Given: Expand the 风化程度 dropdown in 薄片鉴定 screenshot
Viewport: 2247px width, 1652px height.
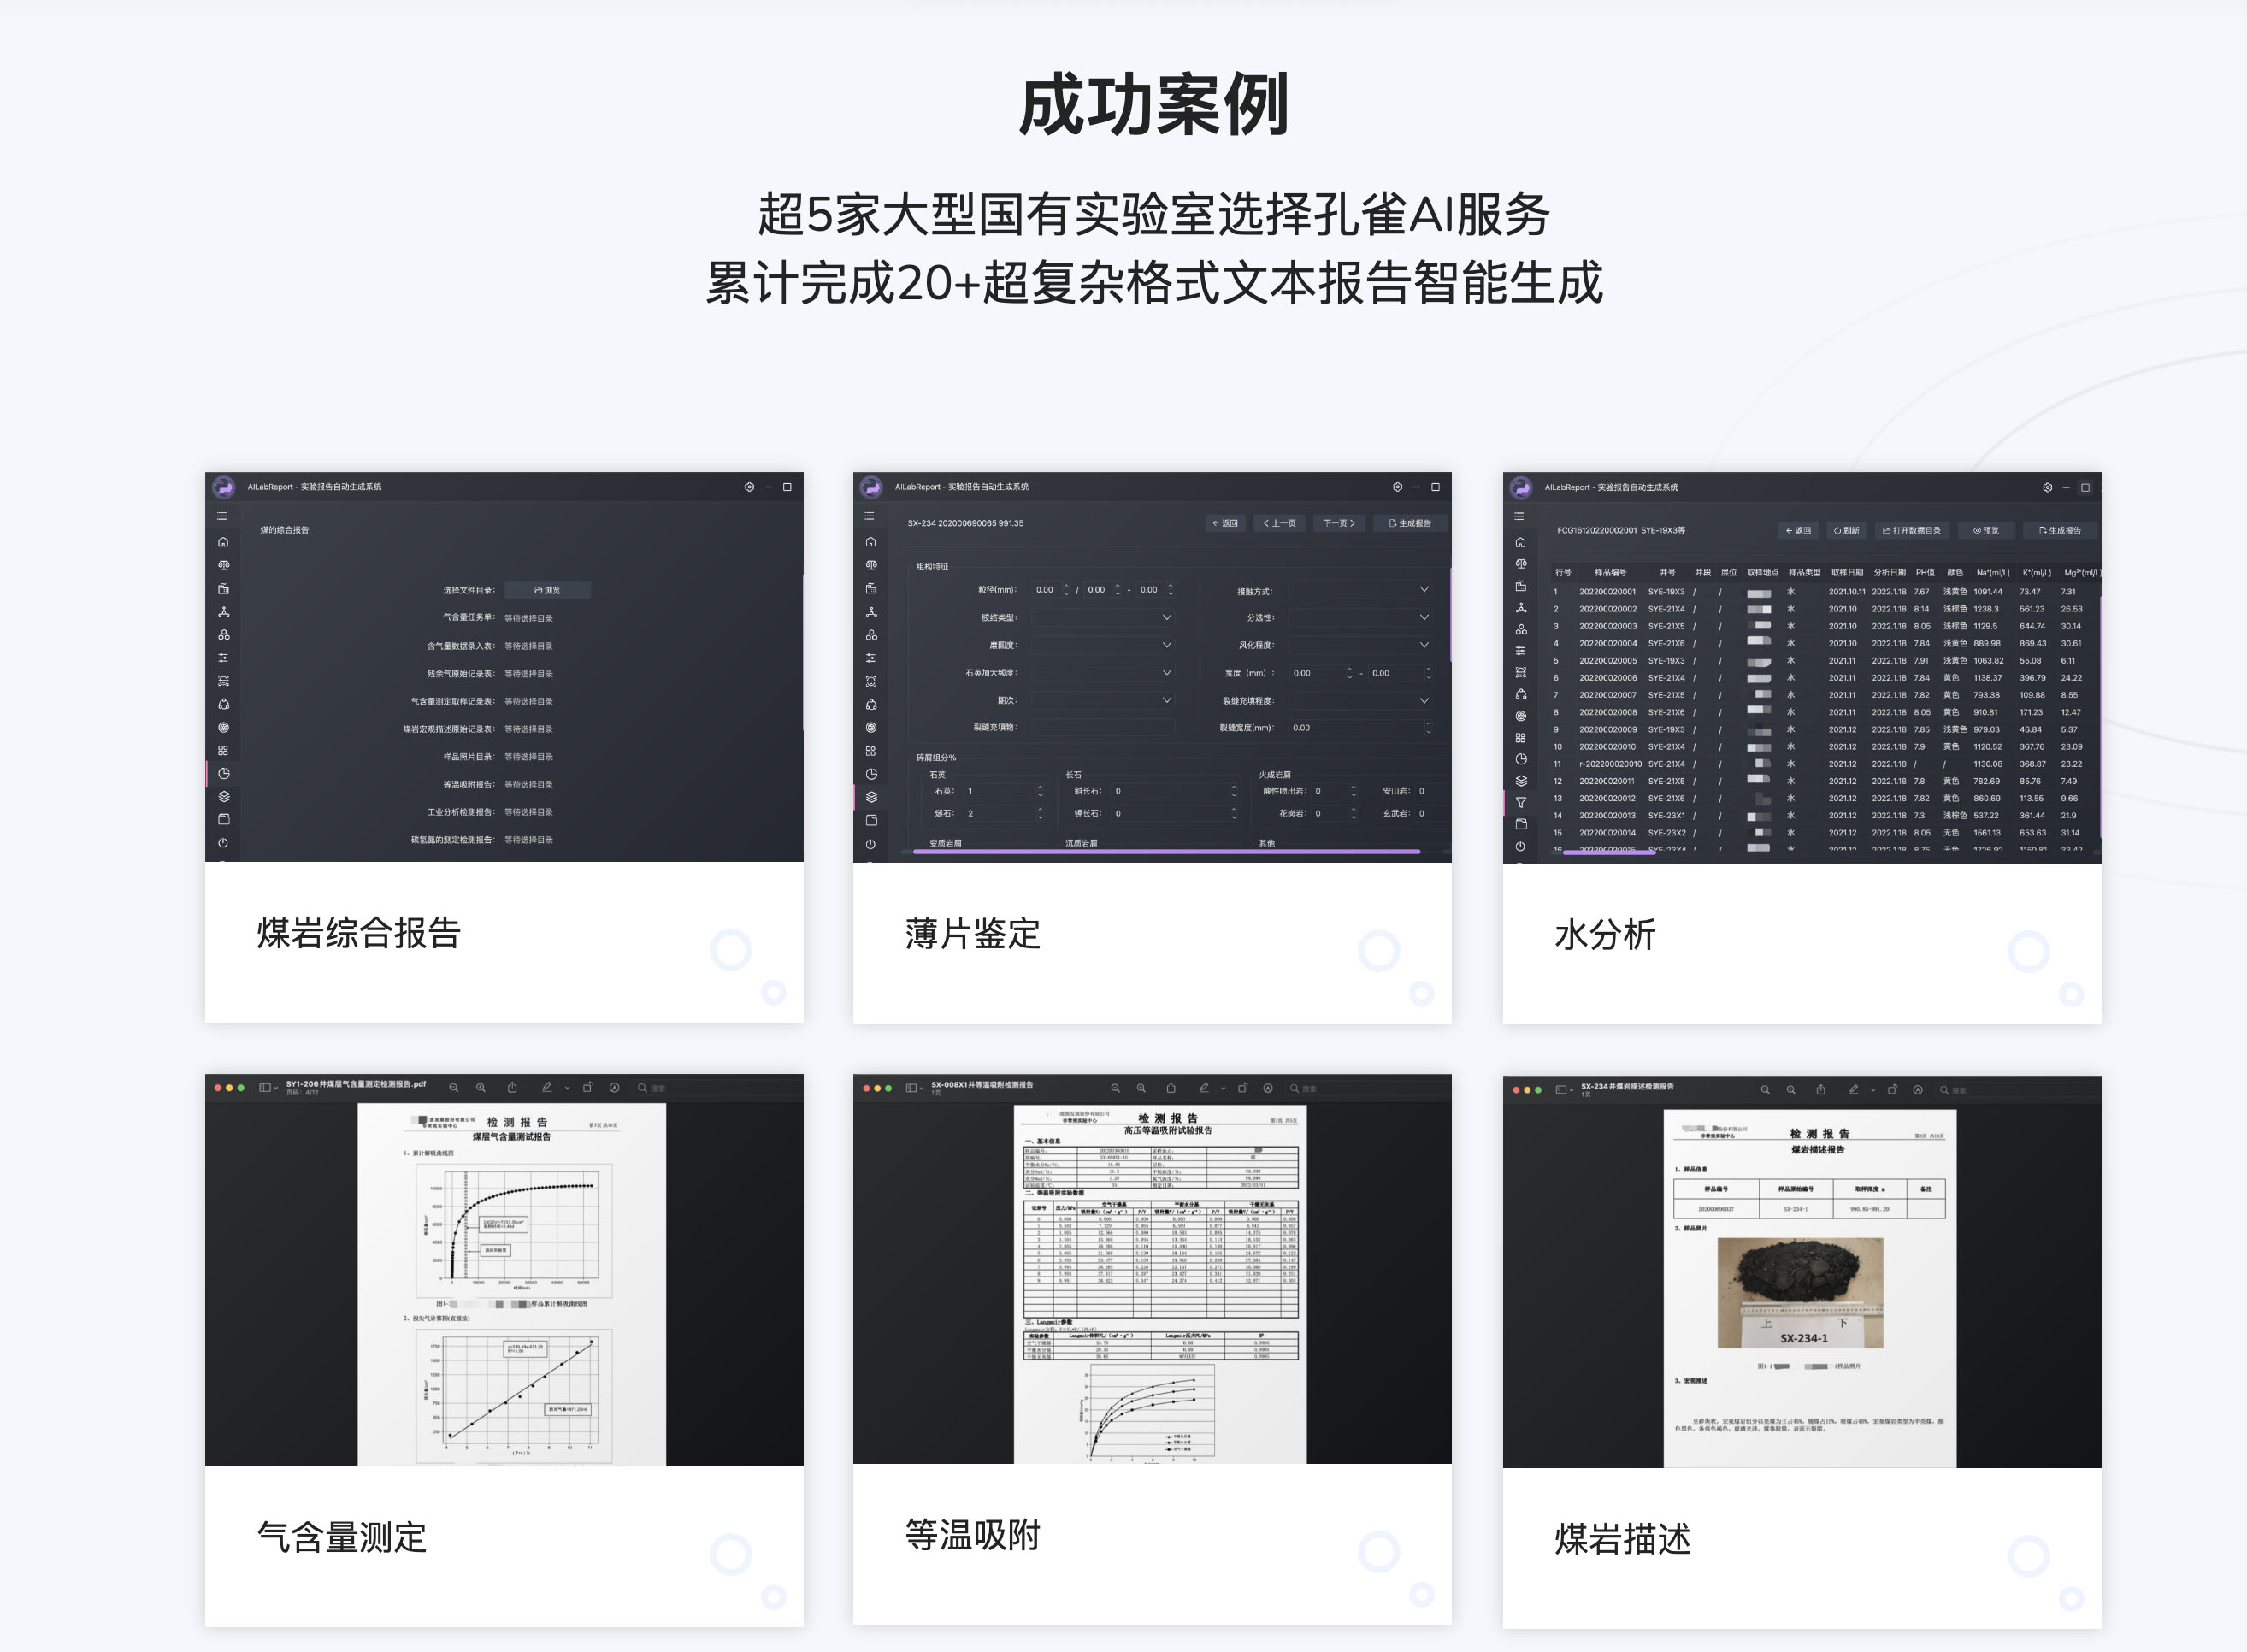Looking at the screenshot, I should click(x=1360, y=645).
